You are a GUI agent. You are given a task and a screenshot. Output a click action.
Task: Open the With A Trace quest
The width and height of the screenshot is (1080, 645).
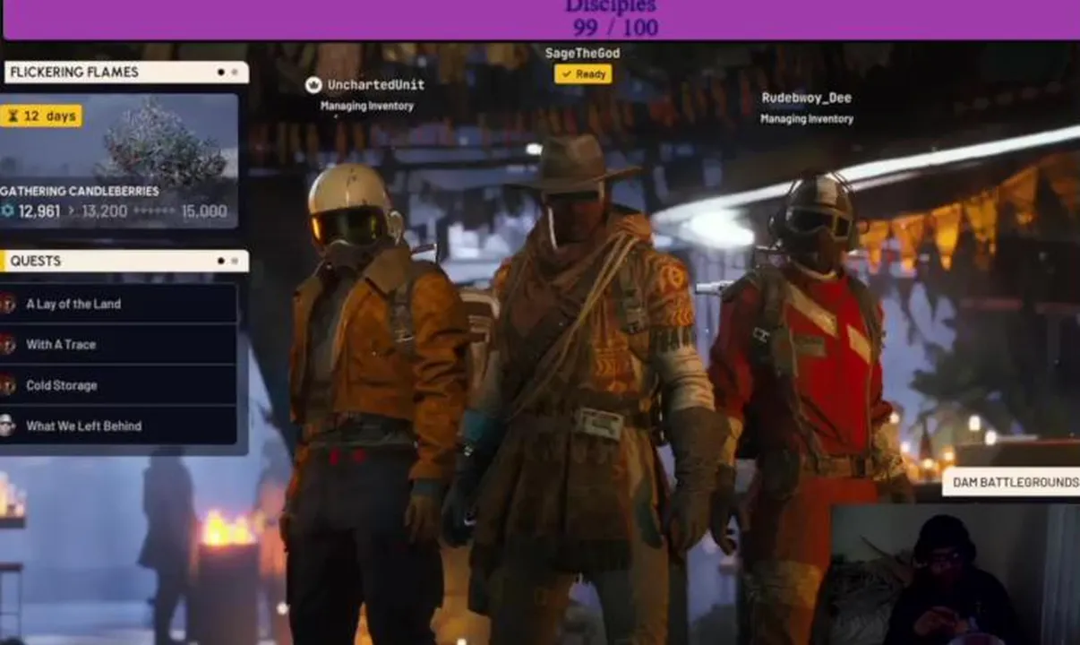click(117, 344)
